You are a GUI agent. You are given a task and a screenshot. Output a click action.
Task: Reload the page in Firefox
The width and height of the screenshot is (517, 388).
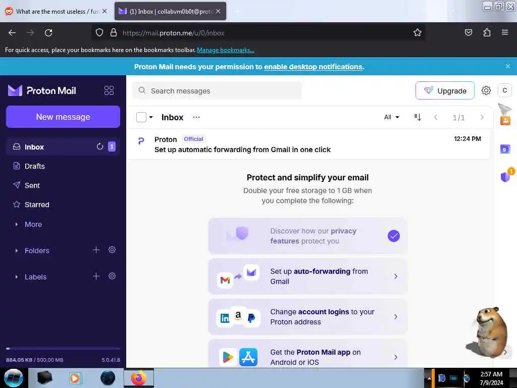coord(48,33)
